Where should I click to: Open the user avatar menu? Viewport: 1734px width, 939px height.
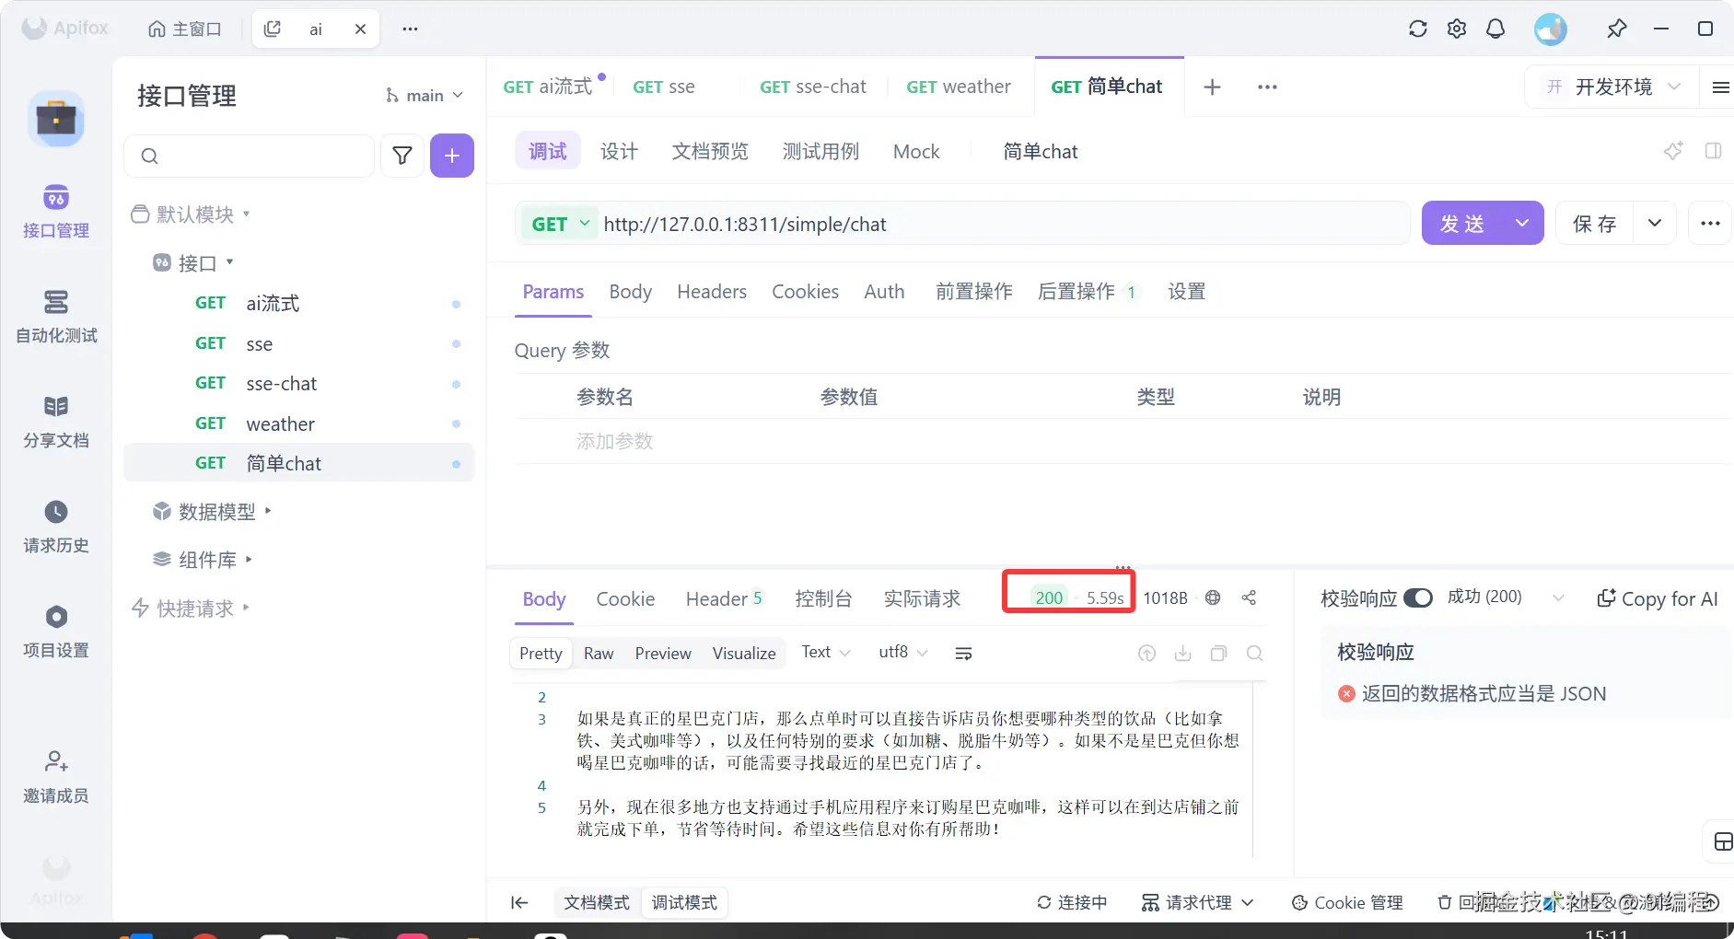tap(1551, 29)
